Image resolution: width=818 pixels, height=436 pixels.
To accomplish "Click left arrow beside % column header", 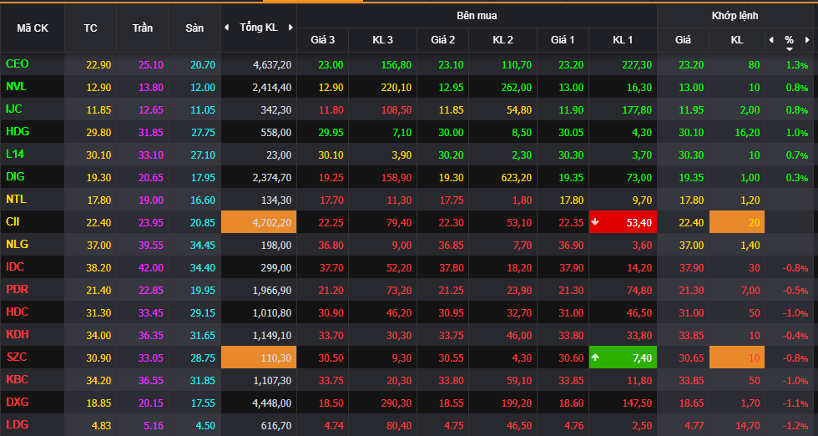I will click(x=770, y=39).
